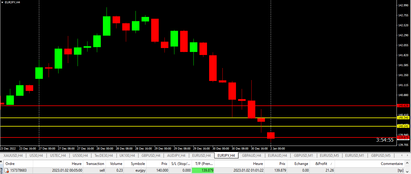This screenshot has height=174, width=411.
Task: Open the GBPUSD,M5 chart tab
Action: point(381,156)
